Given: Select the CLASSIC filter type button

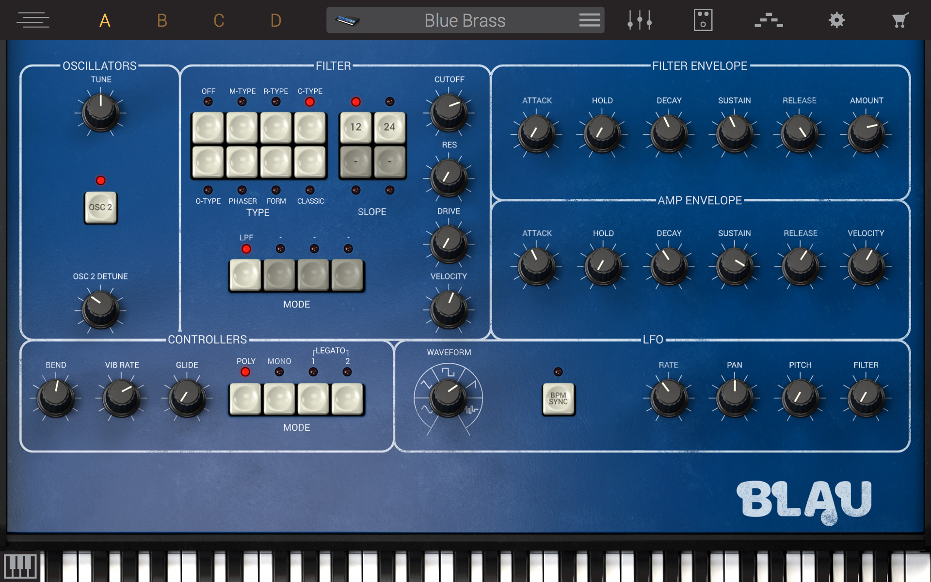Looking at the screenshot, I should tap(310, 162).
